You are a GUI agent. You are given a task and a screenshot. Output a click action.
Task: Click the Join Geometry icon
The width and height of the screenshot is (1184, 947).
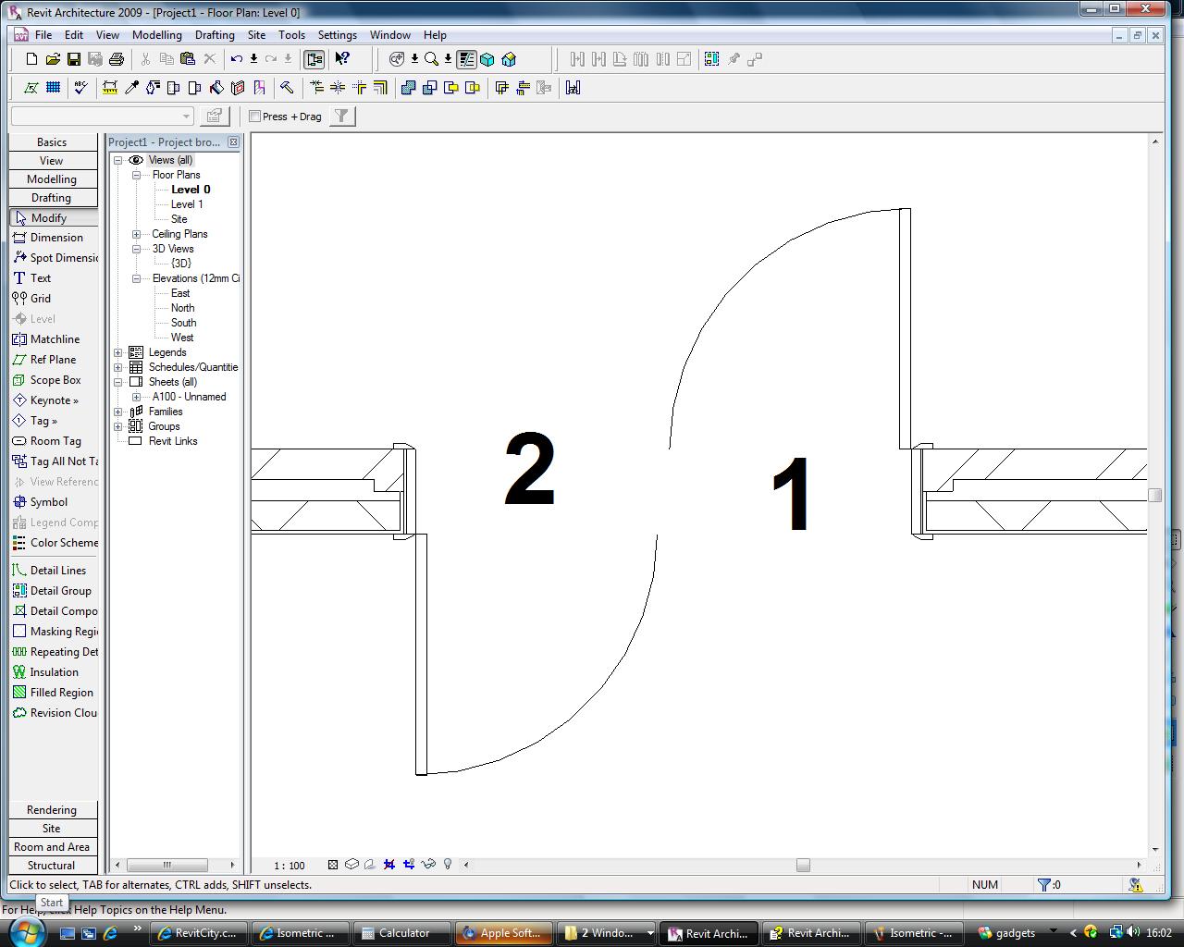tap(409, 88)
